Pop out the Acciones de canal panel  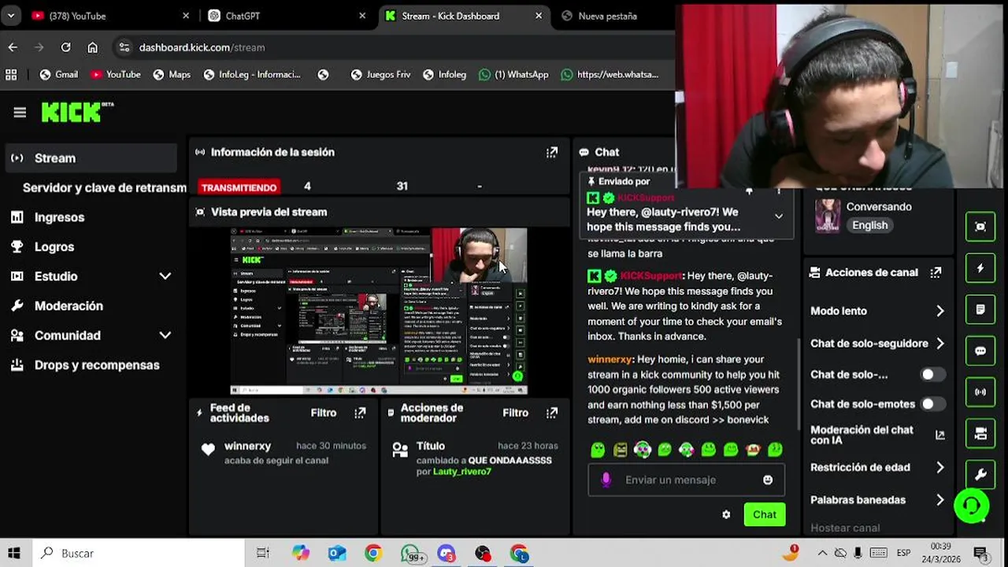[936, 272]
